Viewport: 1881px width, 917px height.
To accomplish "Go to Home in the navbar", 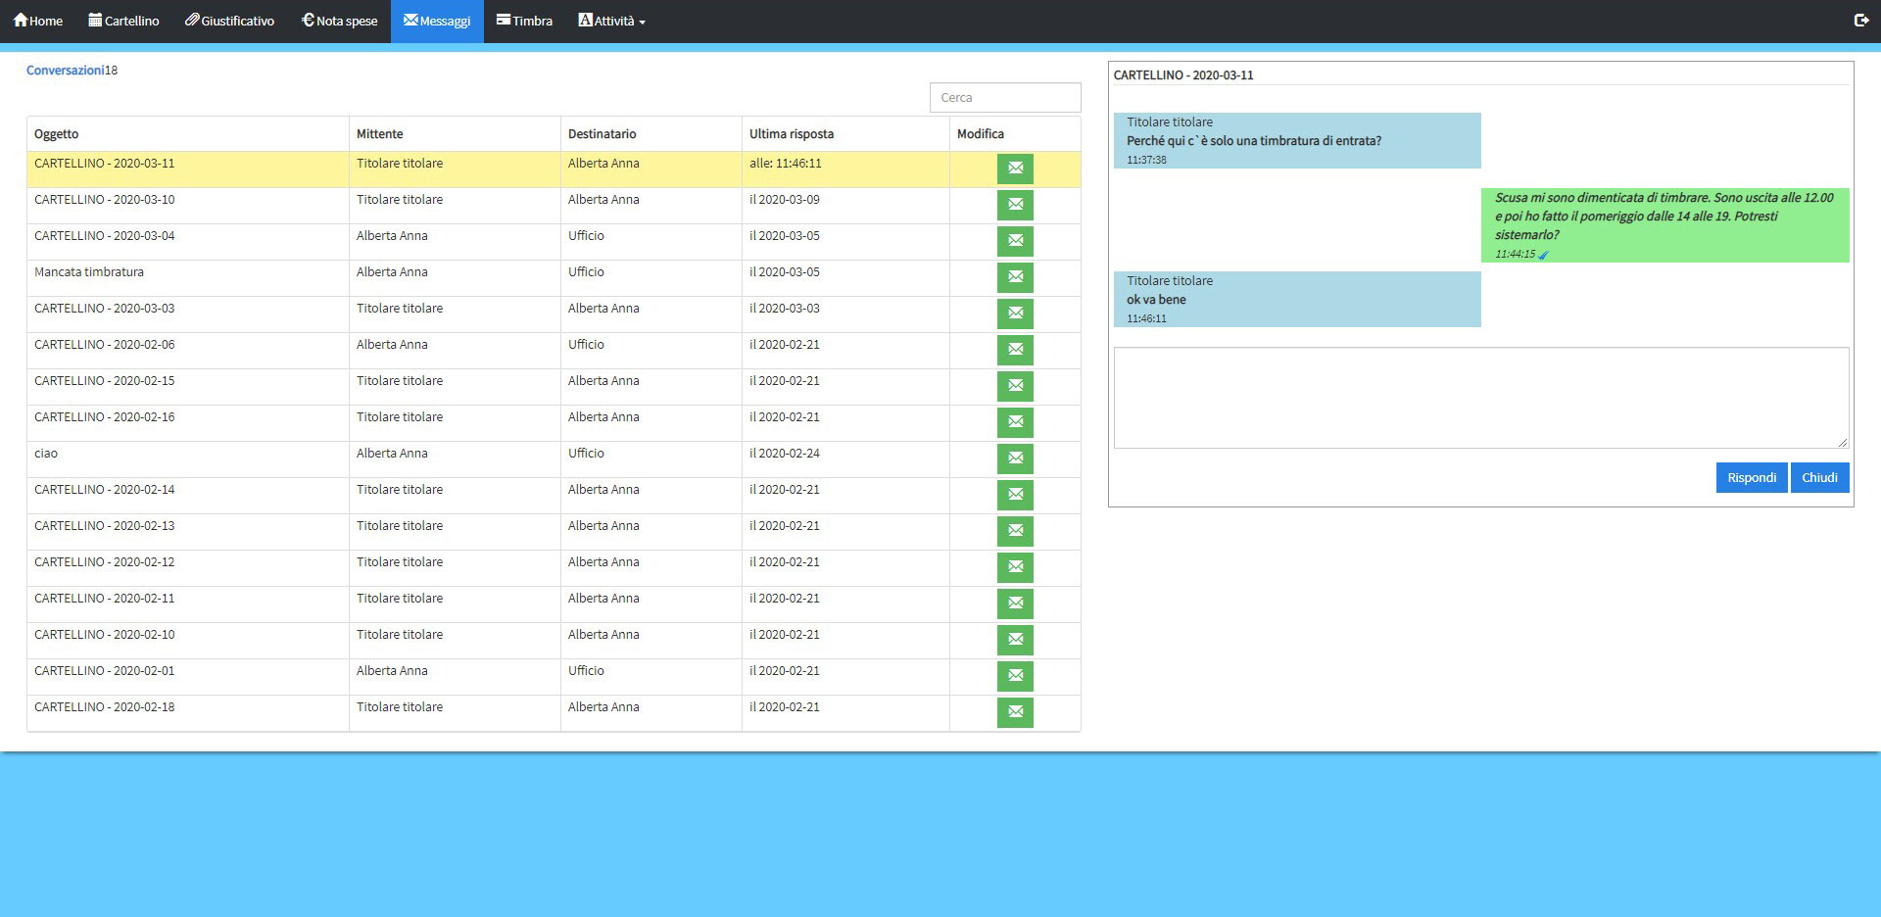I will click(38, 21).
